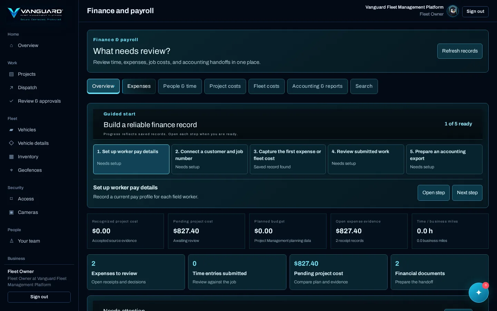
Task: Click the Vehicle details diamond icon
Action: (11, 143)
